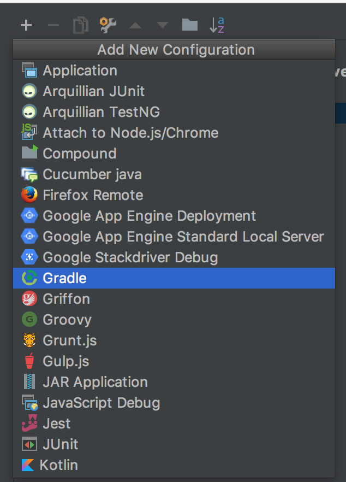Click the Create New Folder icon
346x482 pixels.
189,25
